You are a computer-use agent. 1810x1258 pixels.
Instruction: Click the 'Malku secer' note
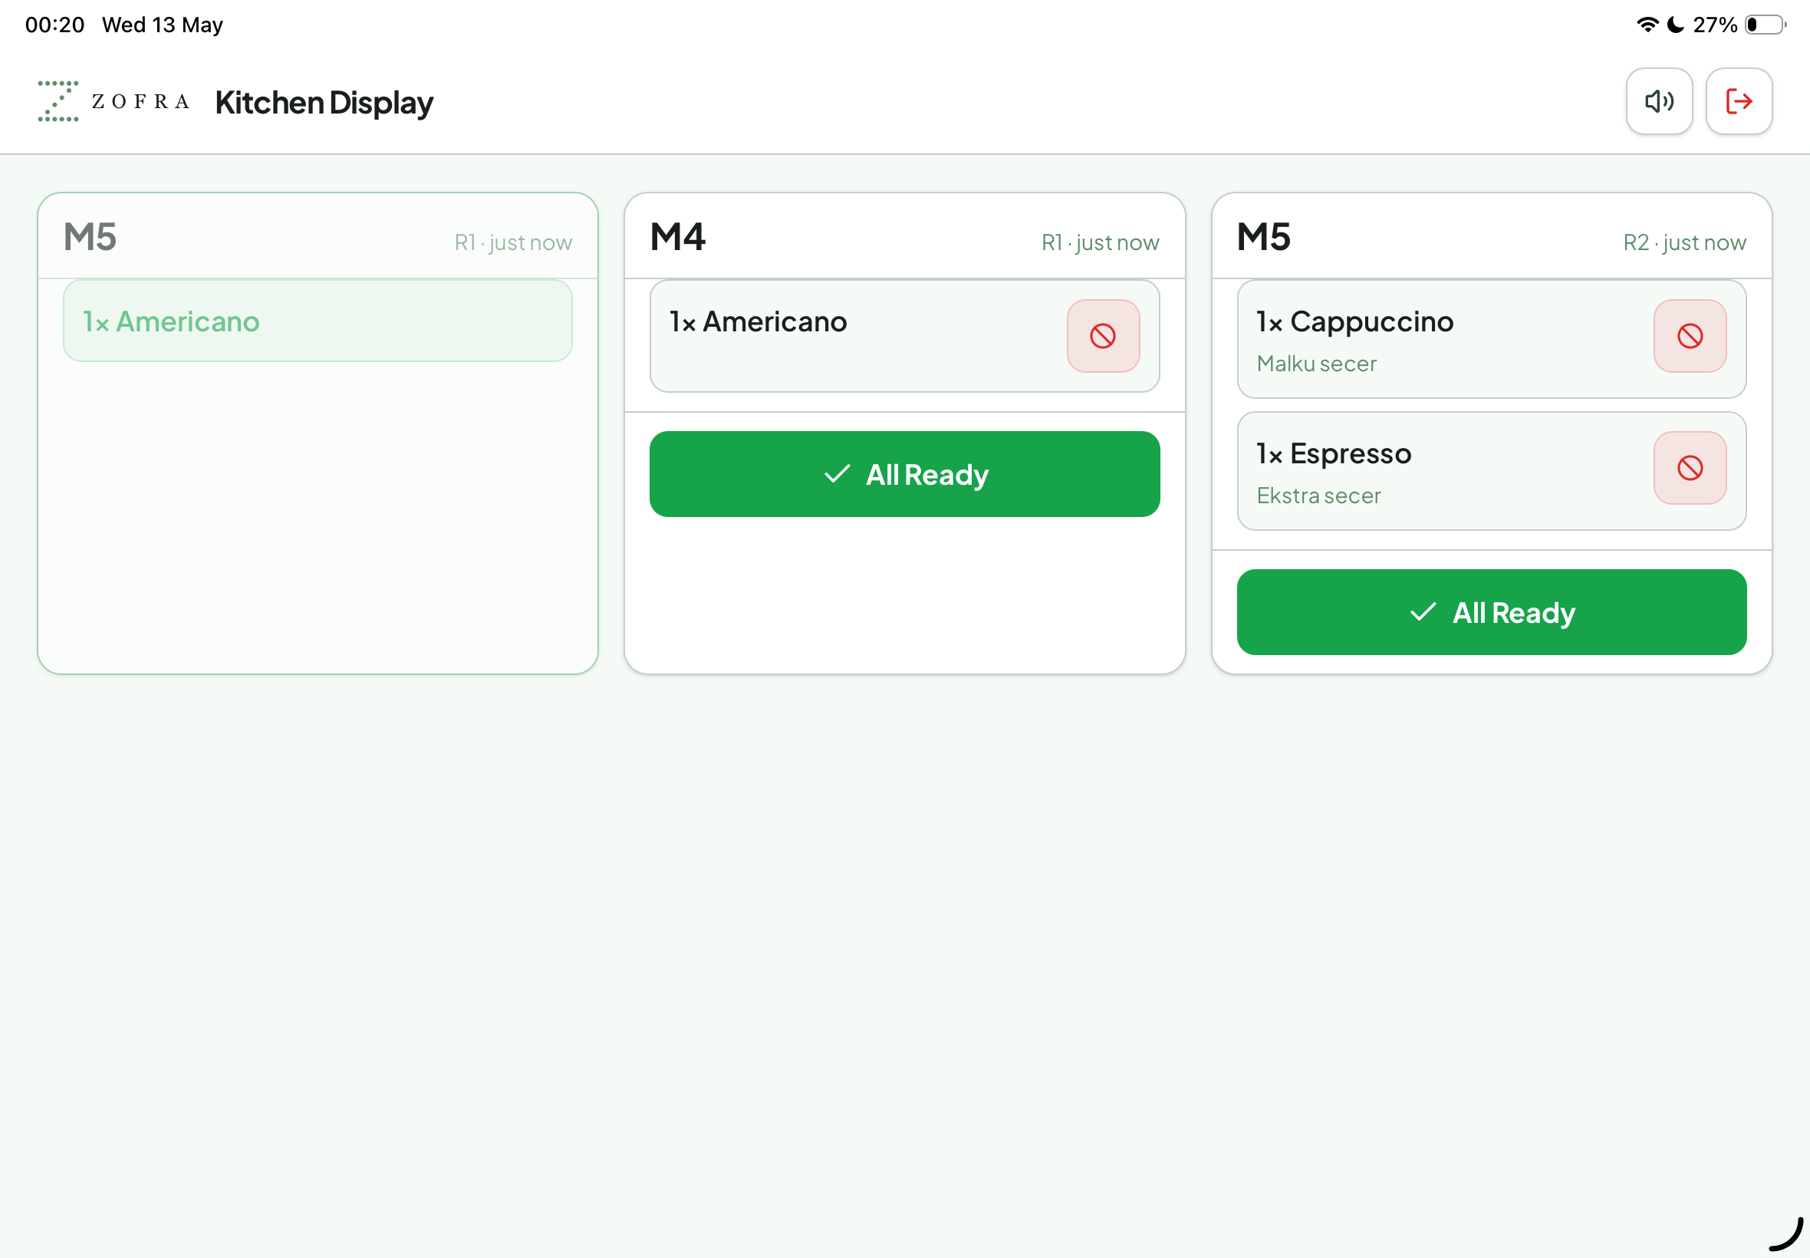tap(1316, 364)
